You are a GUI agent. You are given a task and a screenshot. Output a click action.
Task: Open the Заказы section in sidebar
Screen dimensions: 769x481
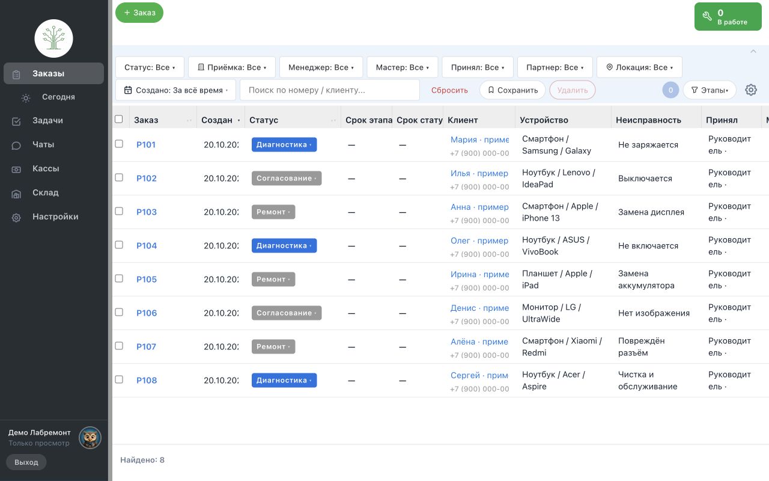pyautogui.click(x=53, y=73)
